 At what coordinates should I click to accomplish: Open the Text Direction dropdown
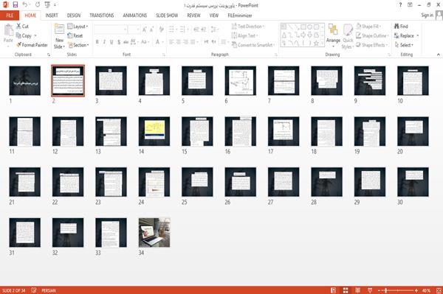click(x=248, y=27)
